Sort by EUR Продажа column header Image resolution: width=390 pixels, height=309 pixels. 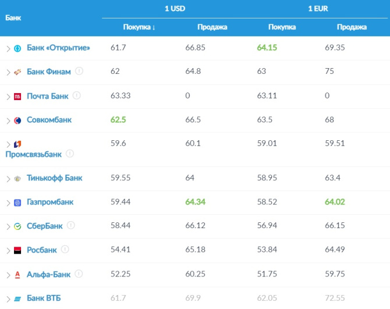pos(352,27)
